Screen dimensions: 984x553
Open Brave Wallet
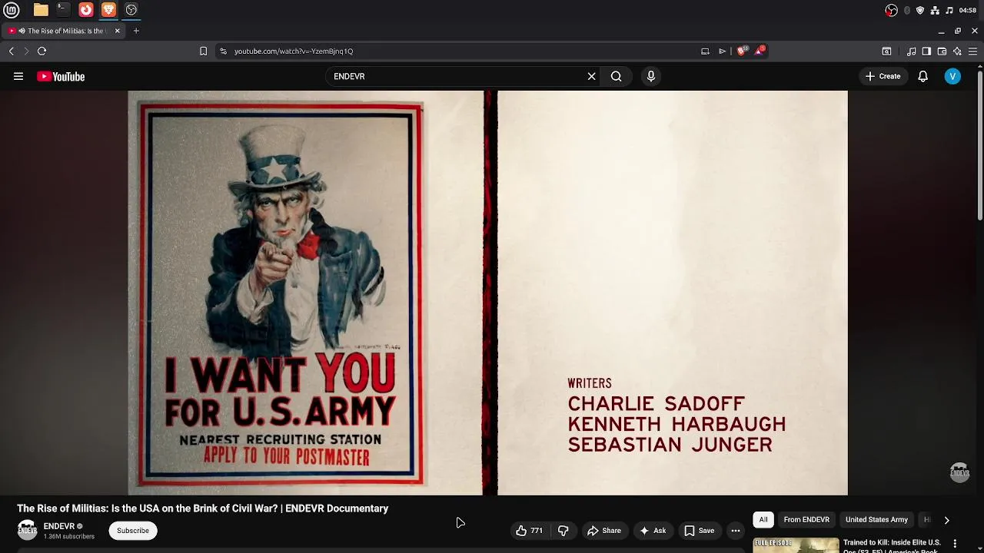[x=942, y=51]
